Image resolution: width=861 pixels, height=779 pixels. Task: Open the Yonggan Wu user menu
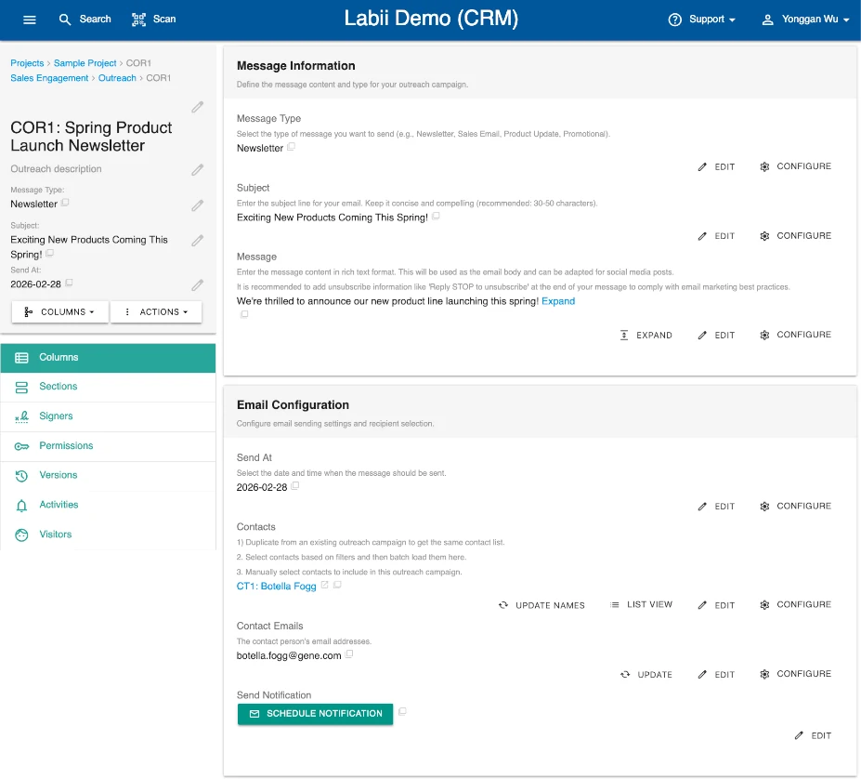coord(804,20)
